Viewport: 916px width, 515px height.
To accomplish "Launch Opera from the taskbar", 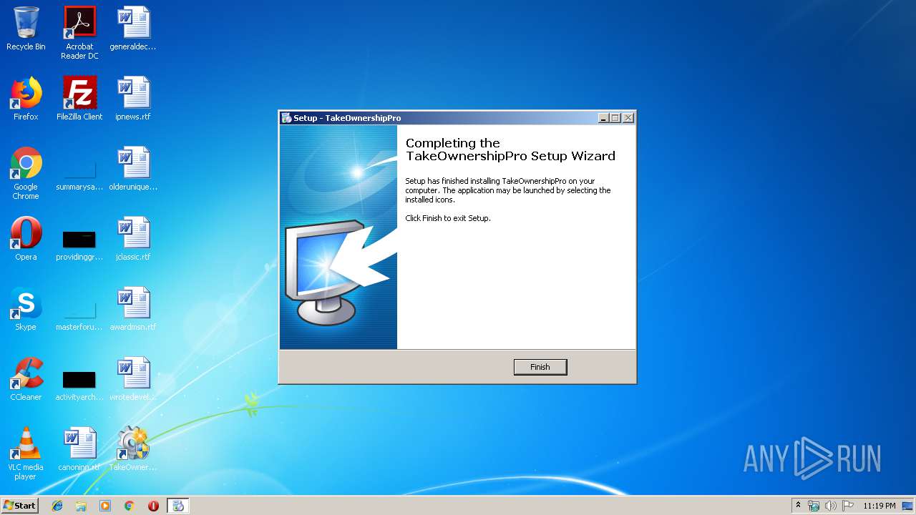I will 153,506.
